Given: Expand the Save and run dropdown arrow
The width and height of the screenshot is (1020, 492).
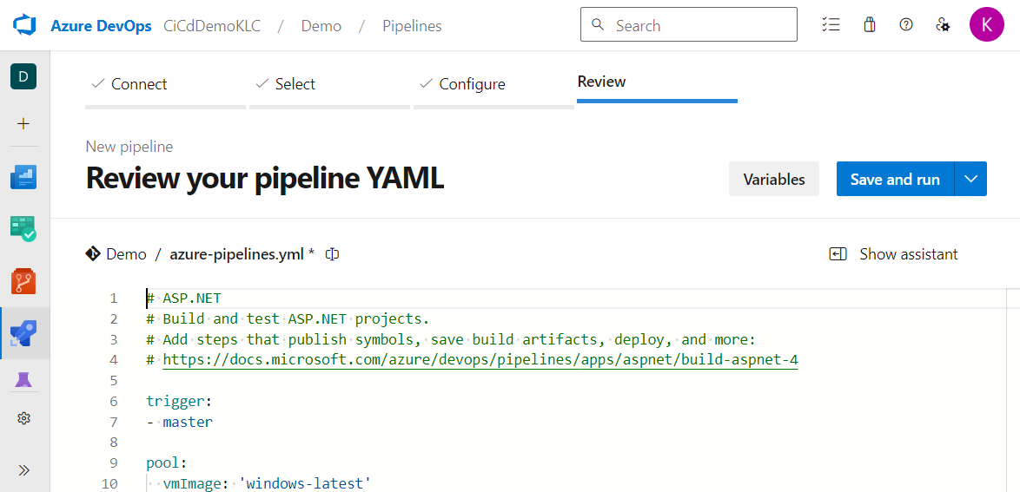Looking at the screenshot, I should click(970, 179).
